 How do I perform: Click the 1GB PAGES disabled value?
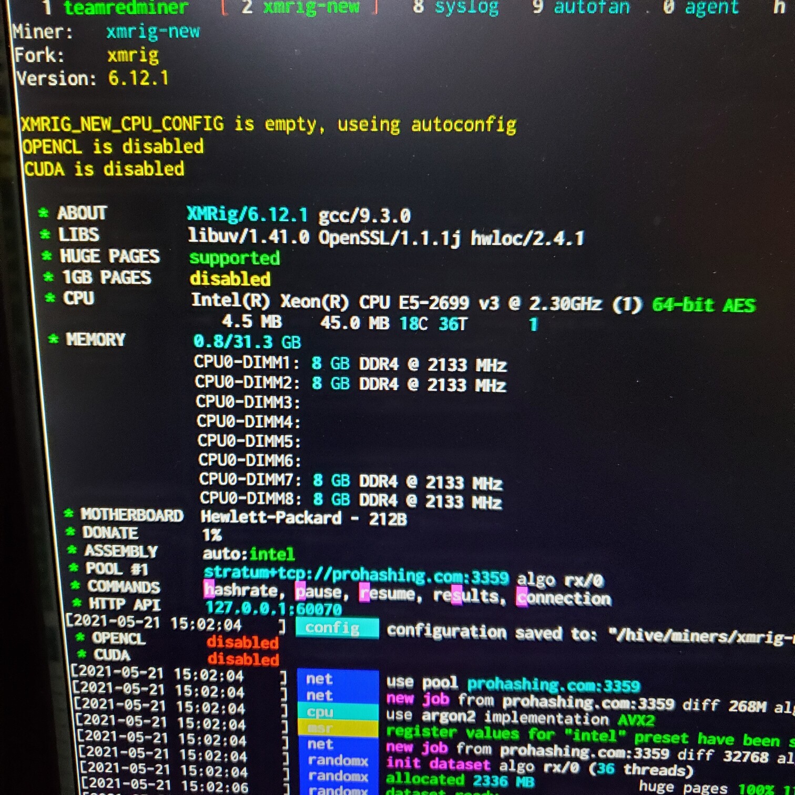tap(230, 279)
